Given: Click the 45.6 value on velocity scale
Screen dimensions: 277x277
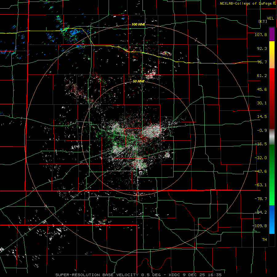Looking at the screenshot, I should point(262,89).
